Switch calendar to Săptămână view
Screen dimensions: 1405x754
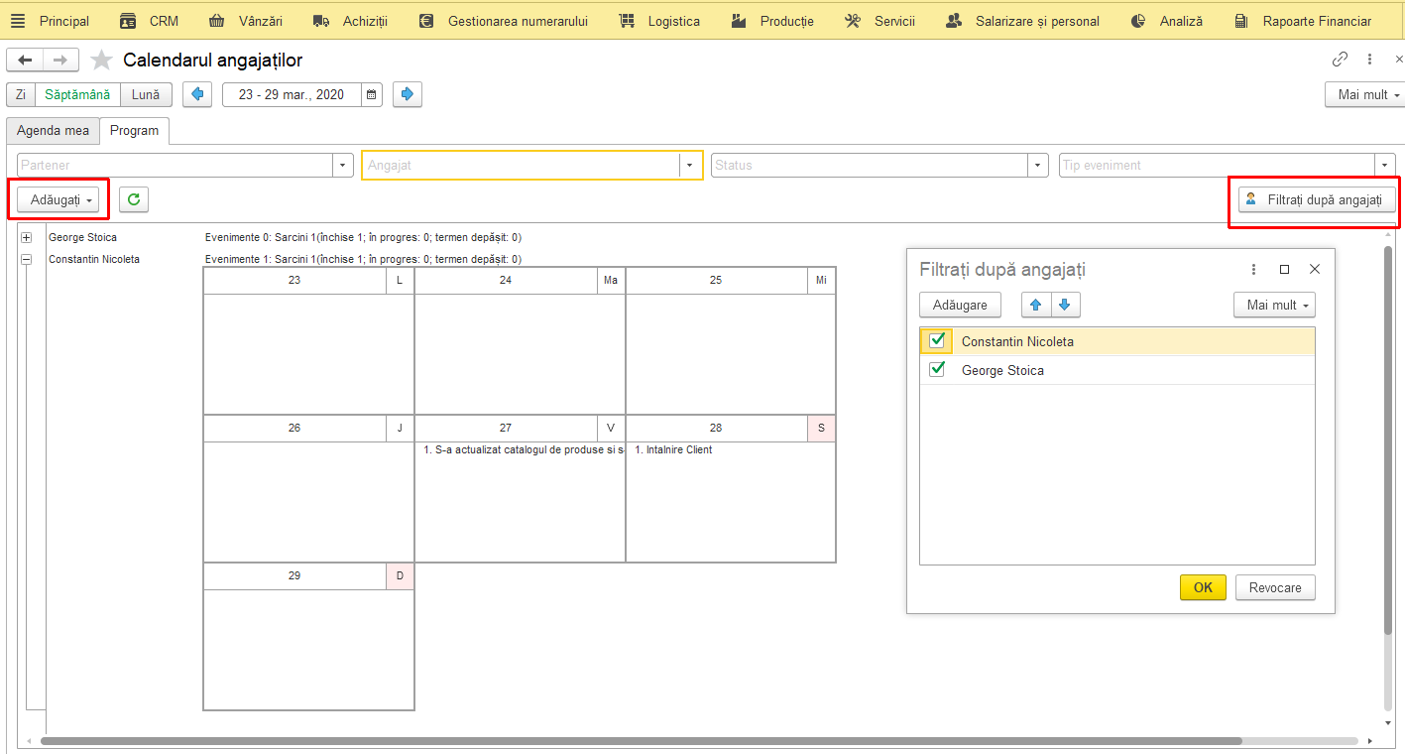tap(77, 94)
